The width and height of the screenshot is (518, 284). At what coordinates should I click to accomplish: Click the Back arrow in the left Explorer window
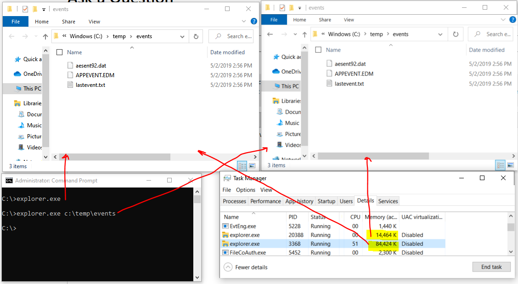point(11,36)
